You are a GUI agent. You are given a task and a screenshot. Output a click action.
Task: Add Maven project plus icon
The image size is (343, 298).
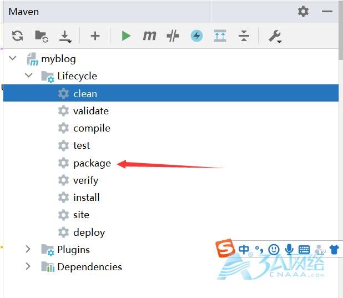tap(95, 36)
